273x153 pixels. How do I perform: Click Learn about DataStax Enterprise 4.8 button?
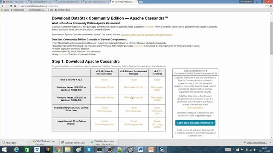point(195,123)
